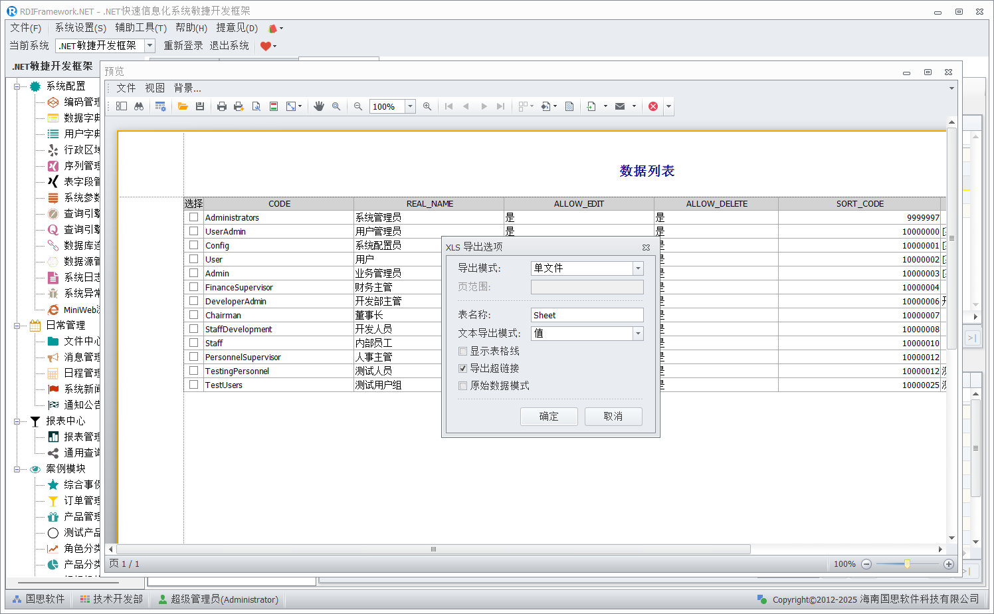Open the 辅助工具(T) menu
994x614 pixels.
click(x=141, y=28)
